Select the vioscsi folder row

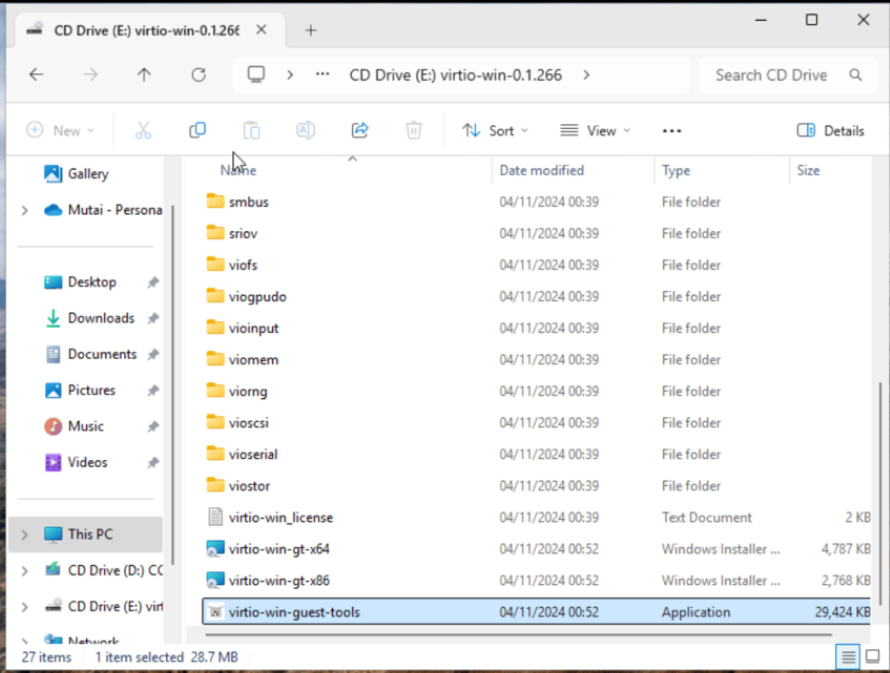[536, 423]
